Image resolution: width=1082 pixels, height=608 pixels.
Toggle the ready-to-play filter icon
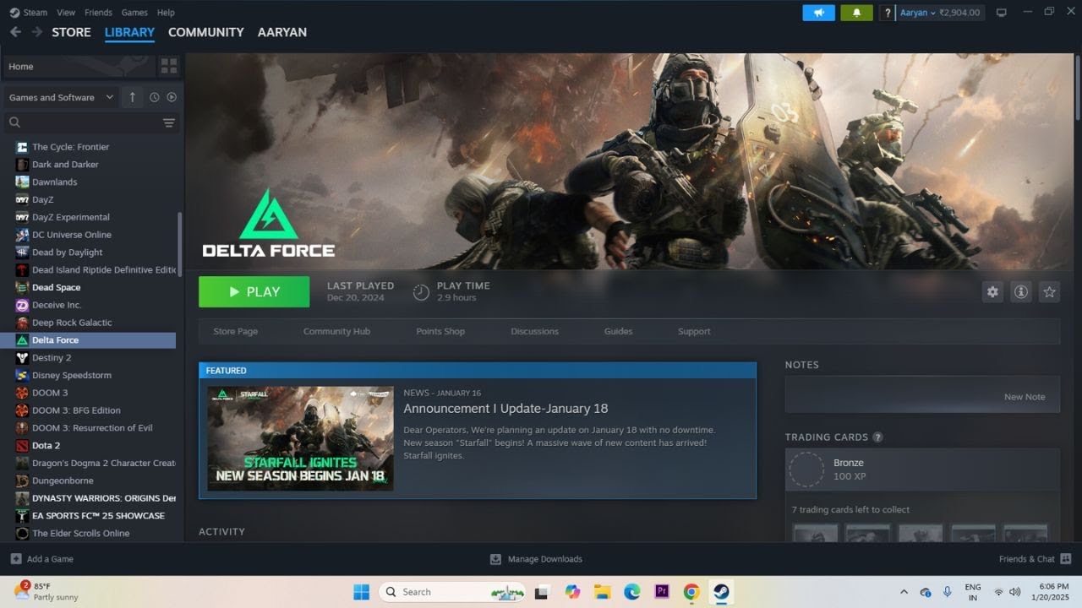click(x=172, y=97)
